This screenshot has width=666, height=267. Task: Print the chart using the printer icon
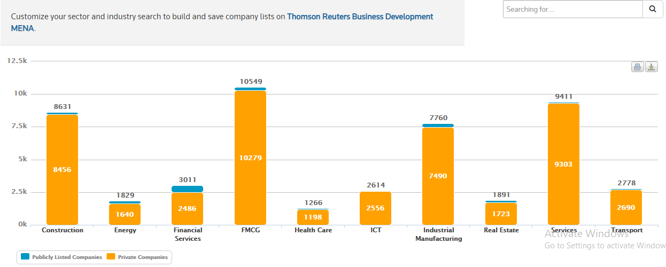pyautogui.click(x=637, y=67)
